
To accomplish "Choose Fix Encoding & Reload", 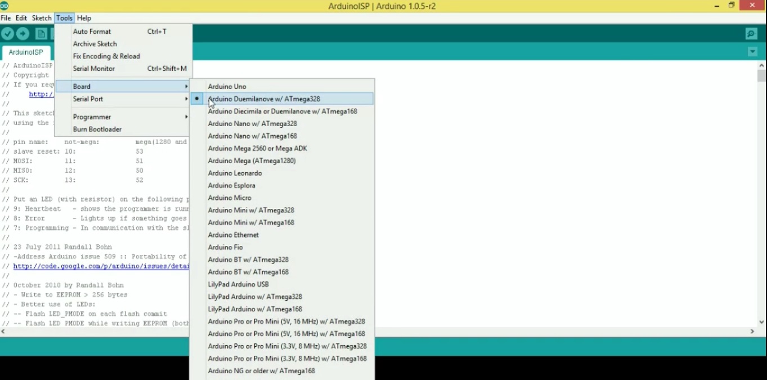I will 123,56.
